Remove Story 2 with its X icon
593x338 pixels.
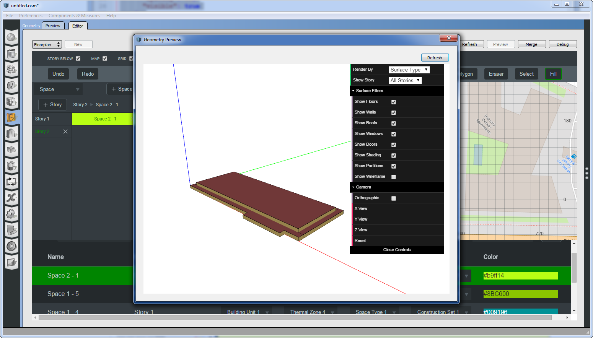tap(65, 132)
